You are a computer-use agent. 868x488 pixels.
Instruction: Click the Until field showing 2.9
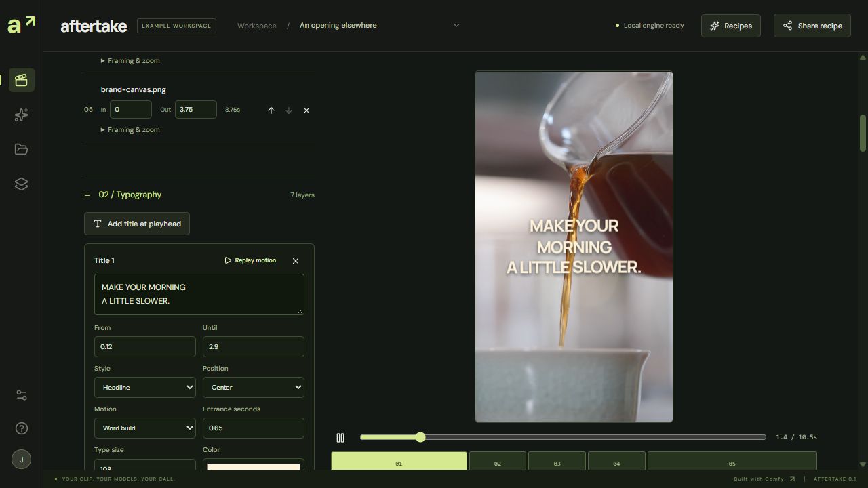254,347
